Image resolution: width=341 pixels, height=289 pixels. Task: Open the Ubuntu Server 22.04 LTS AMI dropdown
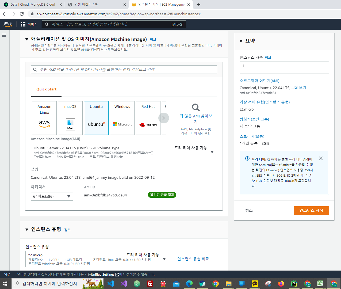point(124,152)
